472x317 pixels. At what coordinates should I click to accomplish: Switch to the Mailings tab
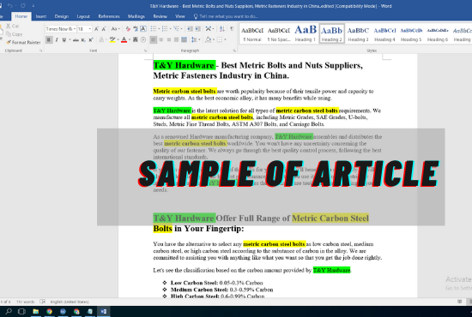point(136,16)
